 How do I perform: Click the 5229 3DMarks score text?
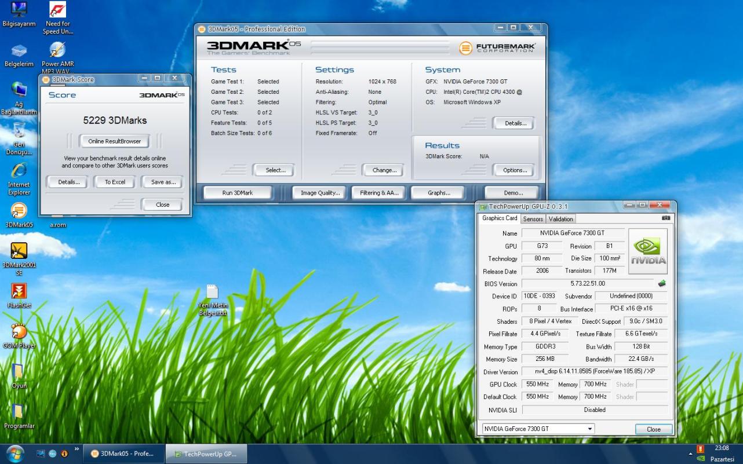pos(115,120)
